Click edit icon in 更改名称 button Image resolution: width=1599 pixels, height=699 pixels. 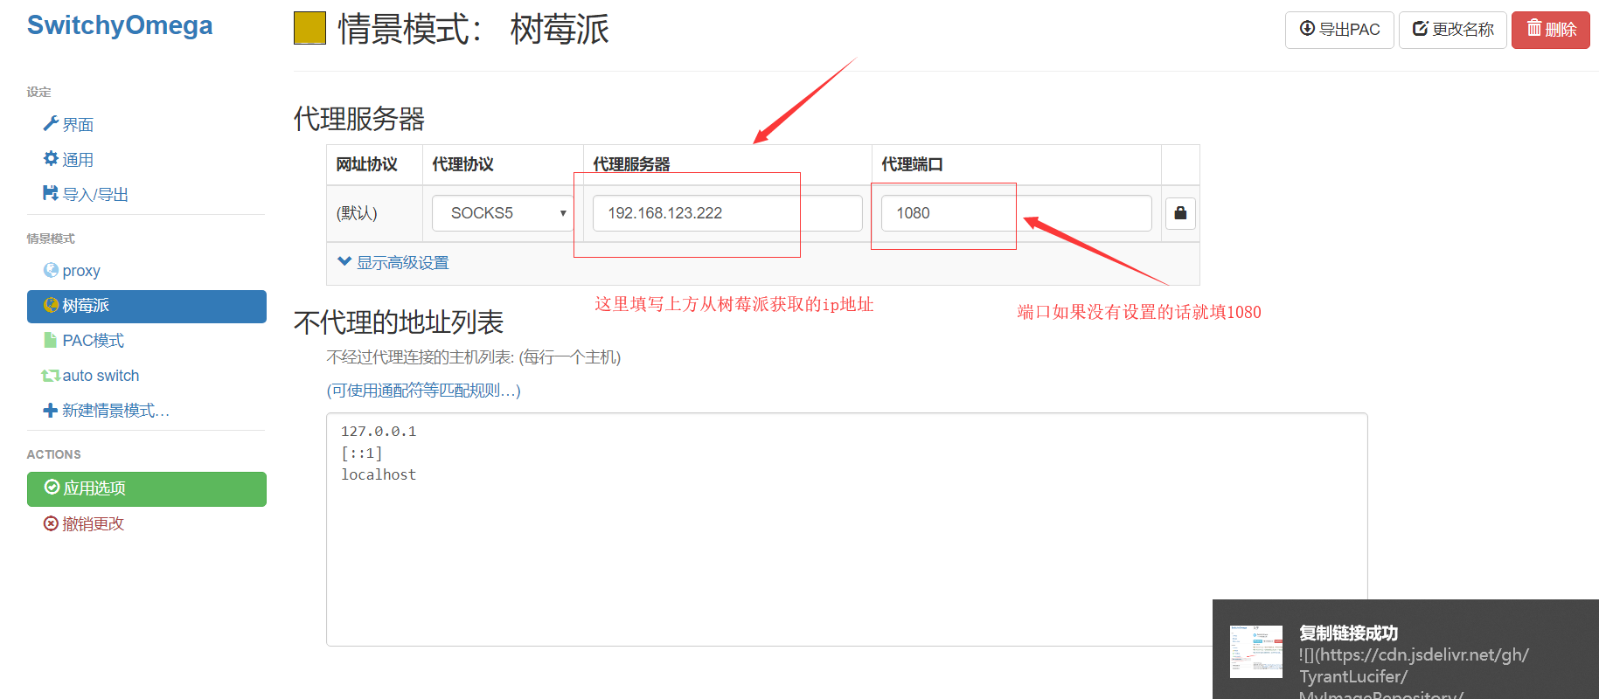point(1421,29)
